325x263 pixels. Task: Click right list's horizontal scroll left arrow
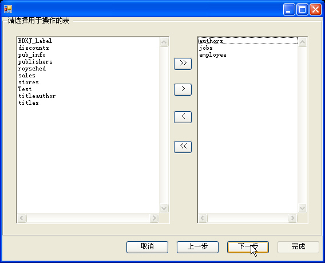click(203, 218)
